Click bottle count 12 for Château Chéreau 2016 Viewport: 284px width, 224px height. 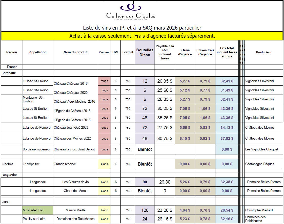point(145,81)
